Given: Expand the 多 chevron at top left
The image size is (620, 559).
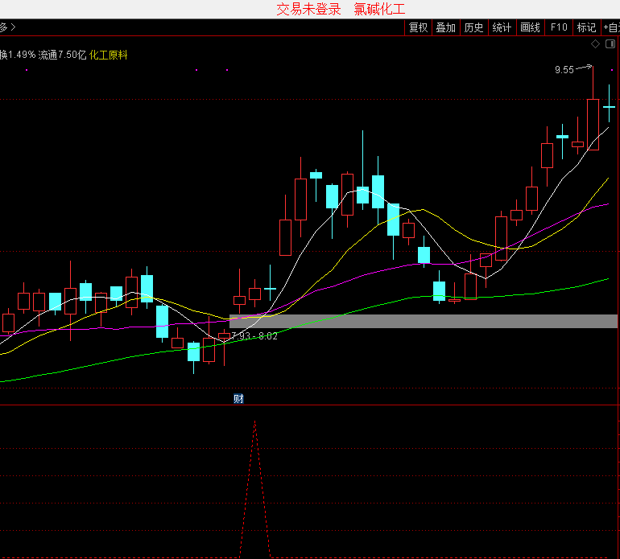Looking at the screenshot, I should 8,27.
